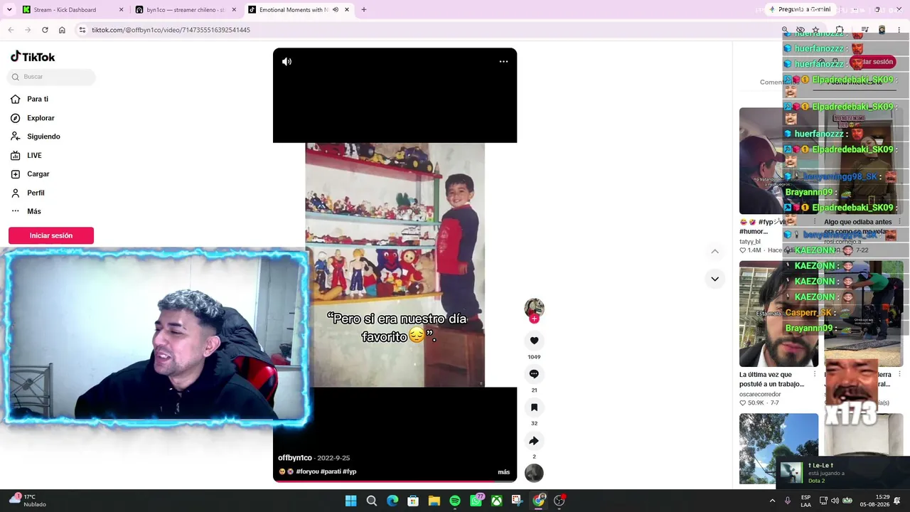Click the Buscar search field
This screenshot has width=910, height=512.
[x=53, y=77]
